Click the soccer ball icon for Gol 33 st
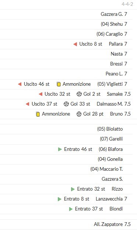The height and width of the screenshot is (230, 137). [66, 104]
